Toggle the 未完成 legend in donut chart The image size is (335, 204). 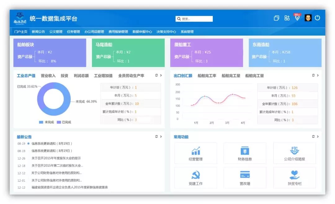point(46,122)
